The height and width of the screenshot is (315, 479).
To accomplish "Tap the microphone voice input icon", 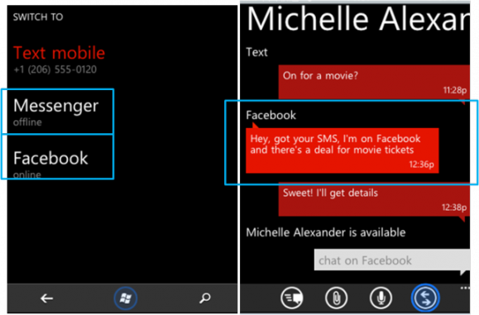I will point(381,298).
